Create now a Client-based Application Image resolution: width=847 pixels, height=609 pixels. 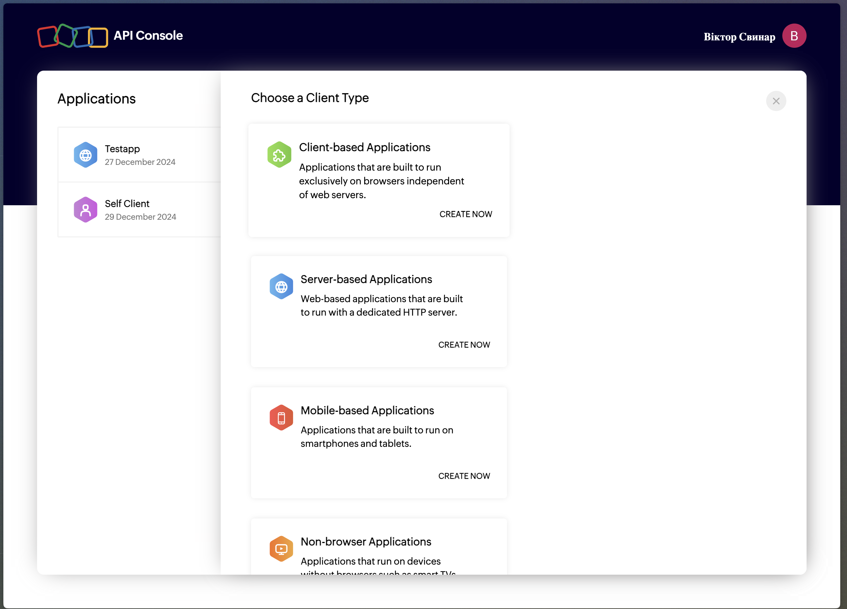point(465,214)
